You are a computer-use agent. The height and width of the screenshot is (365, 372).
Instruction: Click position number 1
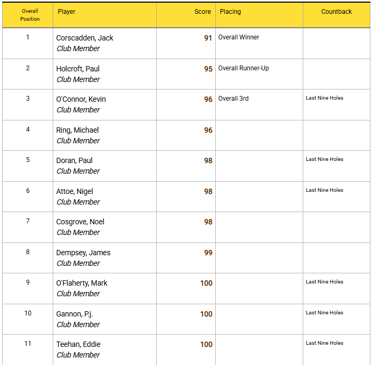28,37
